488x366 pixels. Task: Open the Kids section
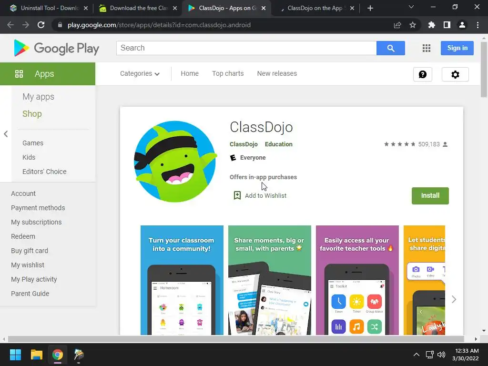[29, 157]
